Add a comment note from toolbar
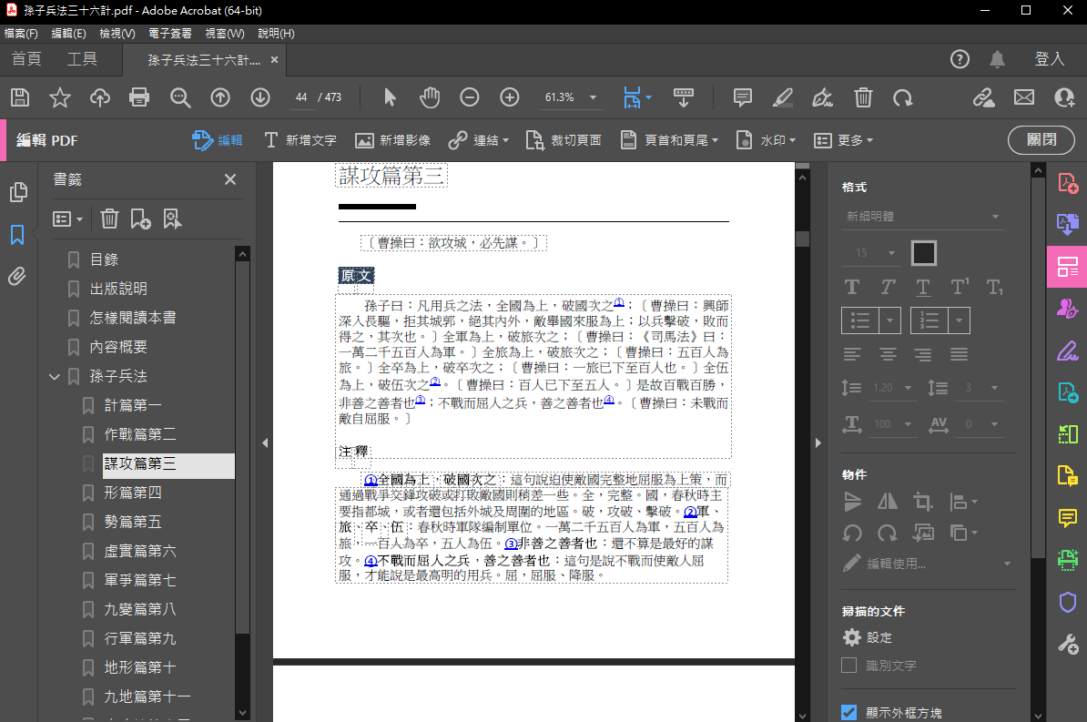The width and height of the screenshot is (1087, 722). tap(743, 97)
